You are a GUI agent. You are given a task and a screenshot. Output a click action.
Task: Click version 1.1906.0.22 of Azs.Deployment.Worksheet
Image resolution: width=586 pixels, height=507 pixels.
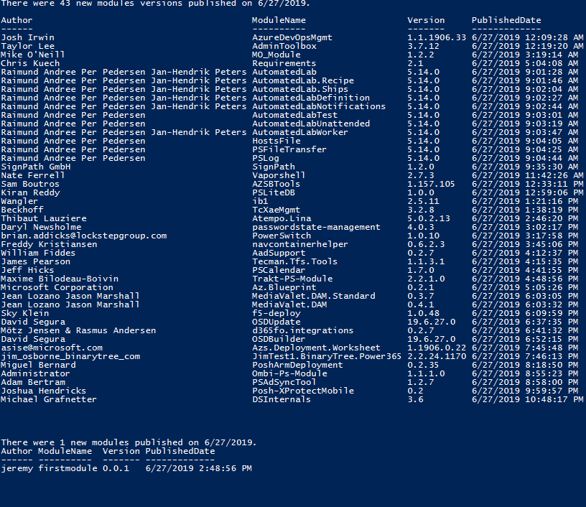437,348
